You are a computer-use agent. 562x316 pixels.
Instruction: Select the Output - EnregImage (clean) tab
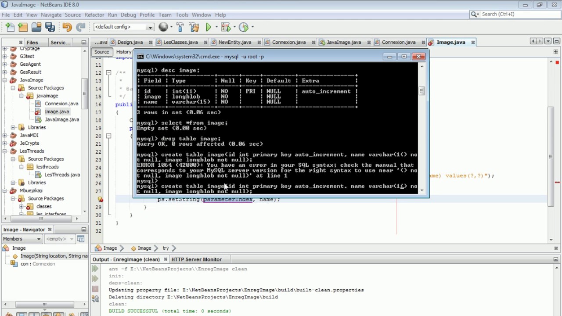[126, 259]
